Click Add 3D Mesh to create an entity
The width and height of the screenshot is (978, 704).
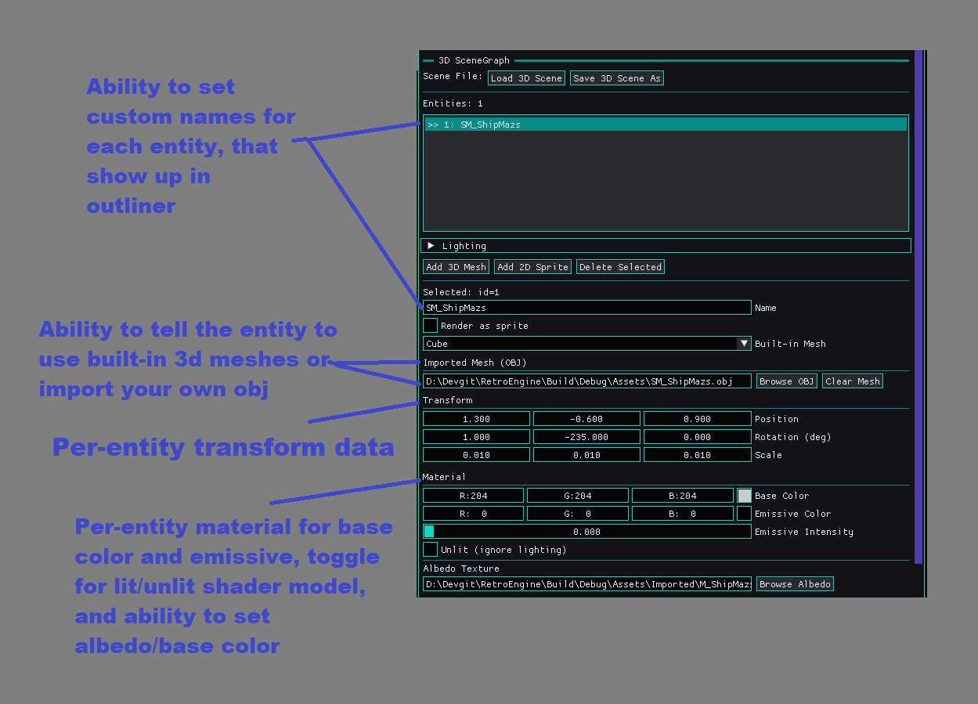(455, 266)
